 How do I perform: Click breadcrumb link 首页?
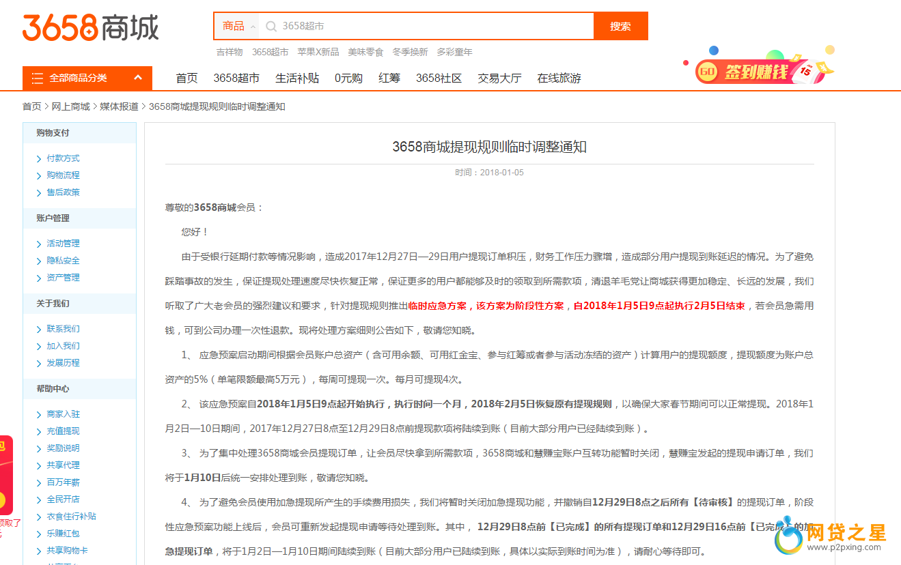pos(31,106)
